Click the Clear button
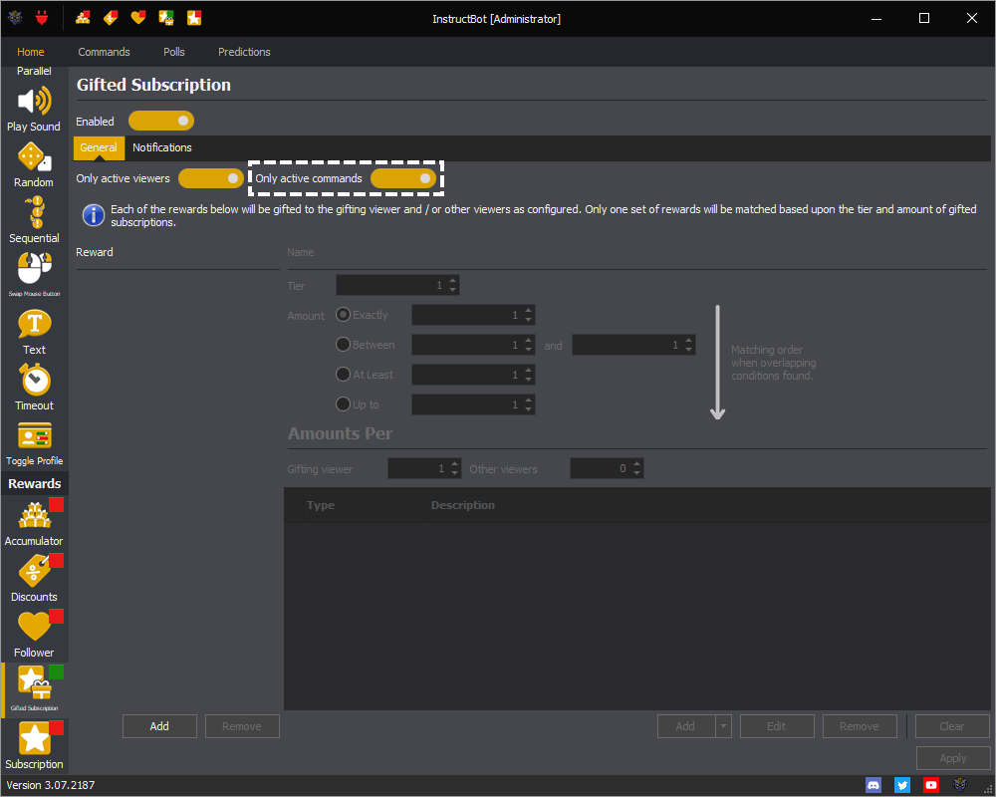996x797 pixels. point(952,726)
